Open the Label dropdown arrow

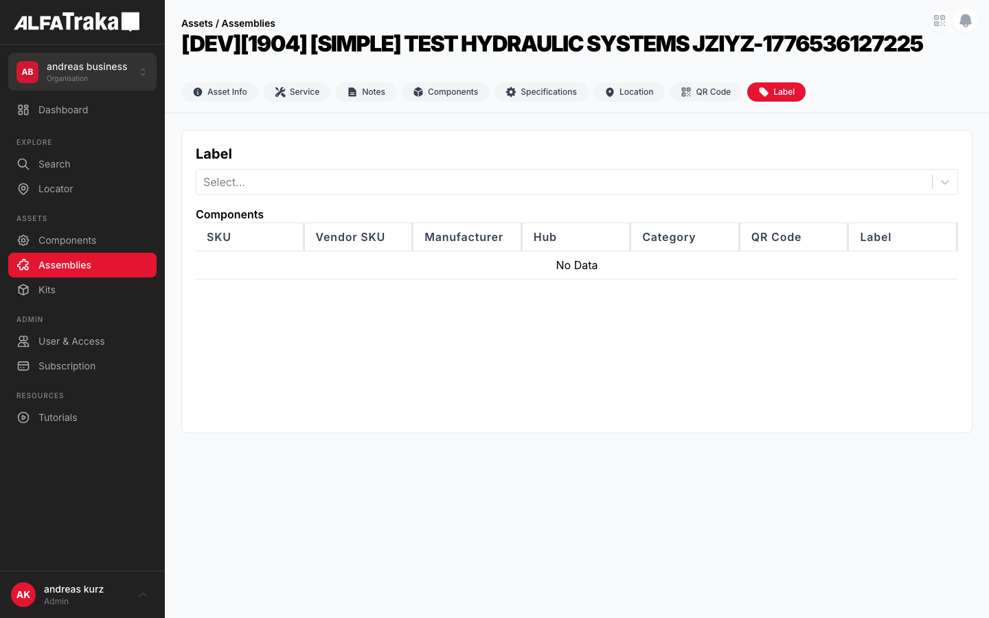(x=944, y=182)
